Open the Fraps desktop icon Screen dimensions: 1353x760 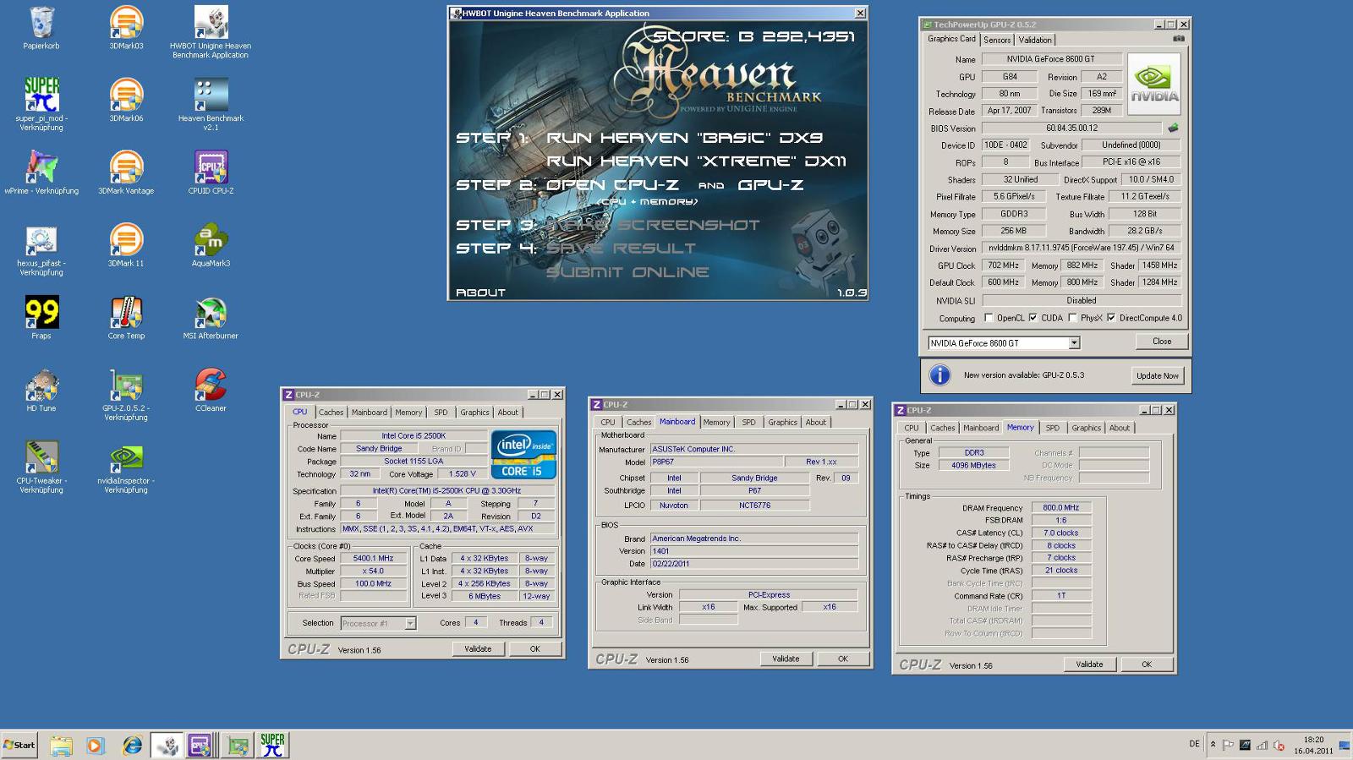coord(41,313)
